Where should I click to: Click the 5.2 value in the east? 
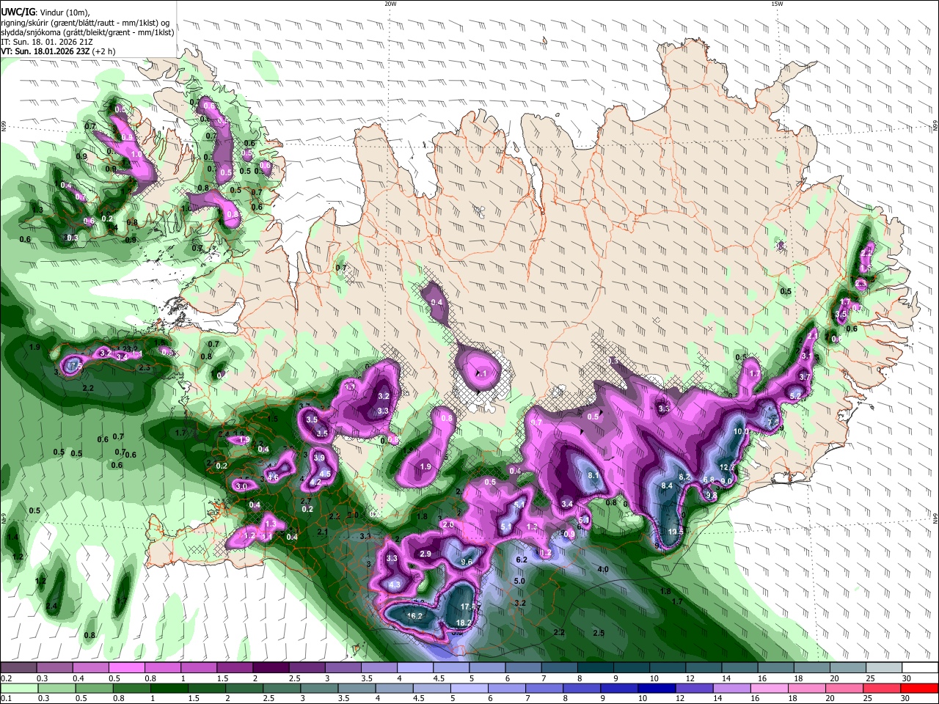click(x=795, y=395)
